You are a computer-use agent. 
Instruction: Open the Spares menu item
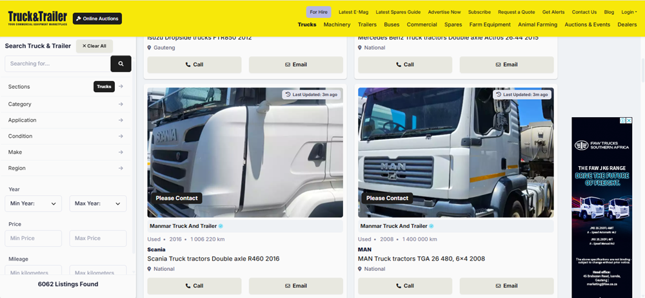pyautogui.click(x=453, y=24)
